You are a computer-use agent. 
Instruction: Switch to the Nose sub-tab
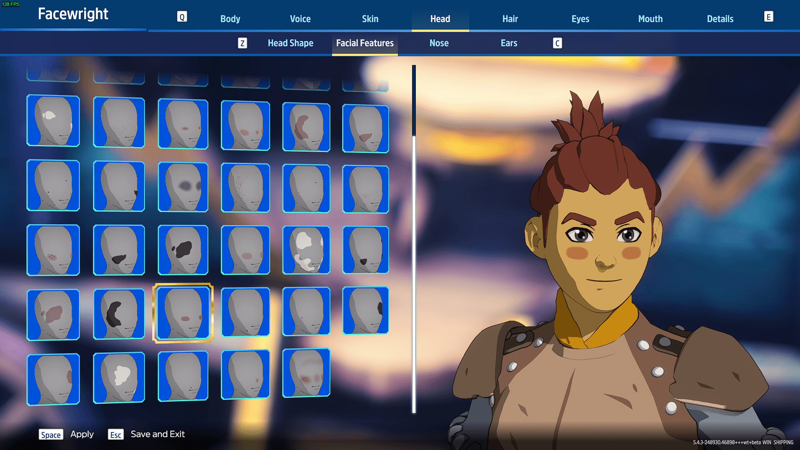point(439,43)
